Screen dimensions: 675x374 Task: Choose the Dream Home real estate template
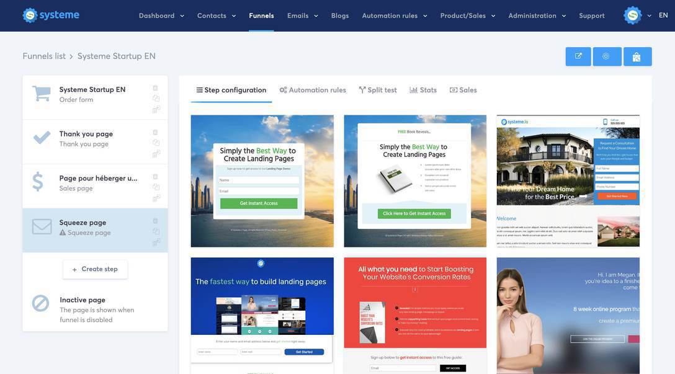[x=568, y=180]
